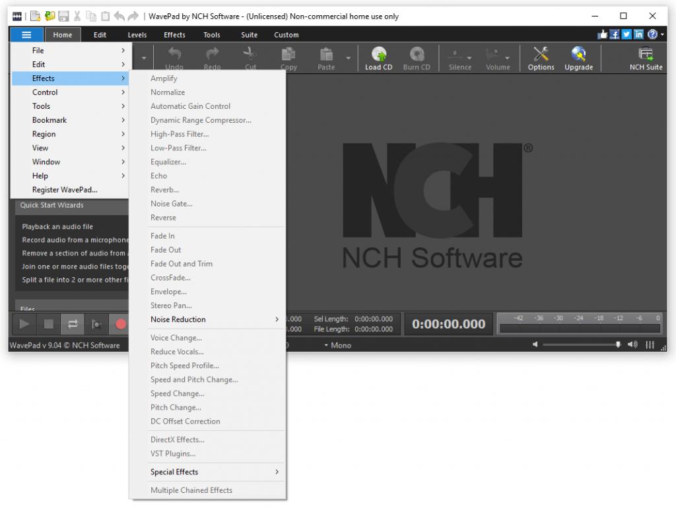Screen dimensions: 676x510
Task: Expand the Tools submenu in main menu
Action: click(69, 106)
